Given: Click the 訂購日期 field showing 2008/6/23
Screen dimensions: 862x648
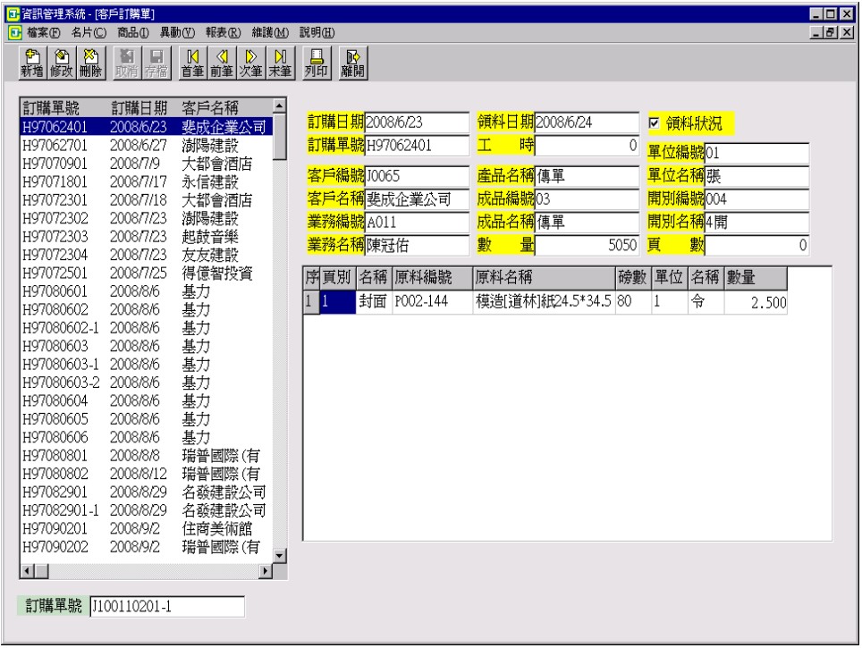Looking at the screenshot, I should click(417, 122).
